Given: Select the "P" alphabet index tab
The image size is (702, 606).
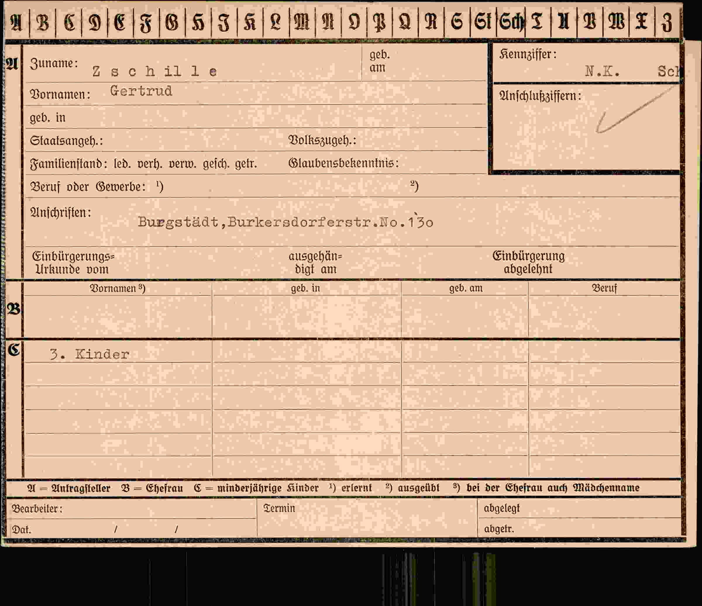Looking at the screenshot, I should [x=379, y=22].
